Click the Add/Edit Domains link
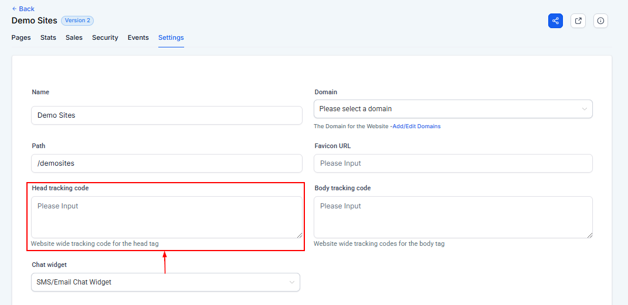This screenshot has width=628, height=305. coord(416,126)
